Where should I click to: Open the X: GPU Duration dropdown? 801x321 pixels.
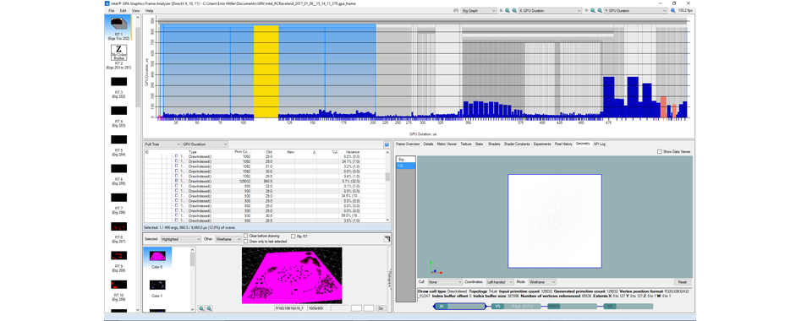coord(550,10)
